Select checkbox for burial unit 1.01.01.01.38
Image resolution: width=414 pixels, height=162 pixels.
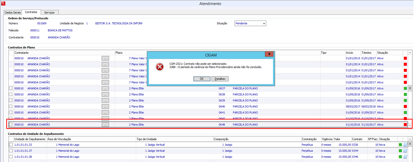(x=11, y=157)
